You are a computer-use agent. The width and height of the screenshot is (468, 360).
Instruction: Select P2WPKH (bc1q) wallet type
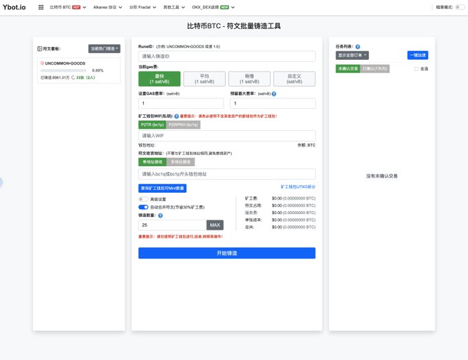pos(183,125)
